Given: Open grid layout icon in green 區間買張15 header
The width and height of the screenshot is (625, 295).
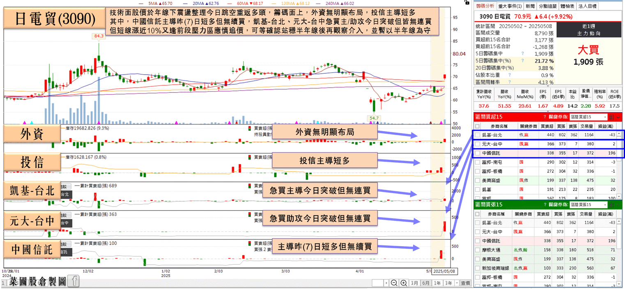Looking at the screenshot, I should (x=611, y=204).
